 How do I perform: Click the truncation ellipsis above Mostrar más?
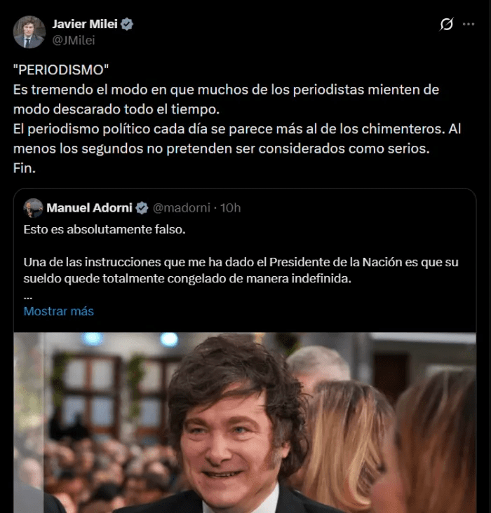point(28,295)
